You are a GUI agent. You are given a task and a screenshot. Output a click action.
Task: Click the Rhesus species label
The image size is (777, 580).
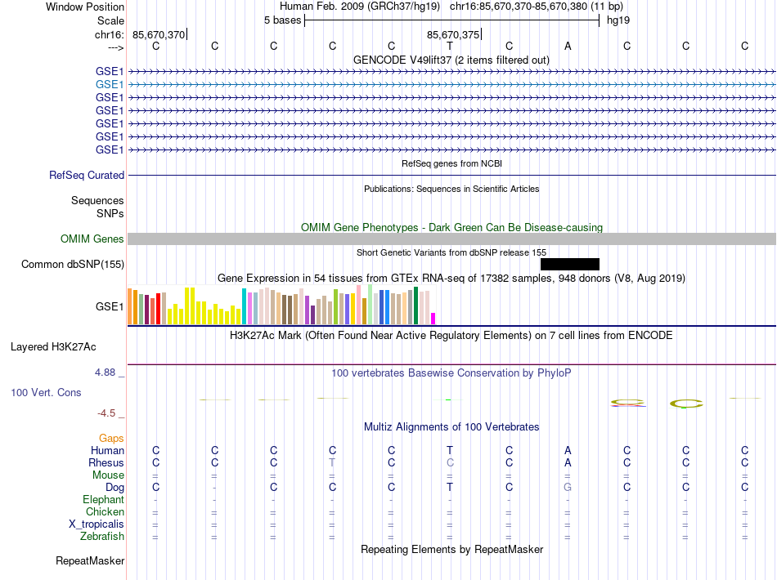point(106,462)
